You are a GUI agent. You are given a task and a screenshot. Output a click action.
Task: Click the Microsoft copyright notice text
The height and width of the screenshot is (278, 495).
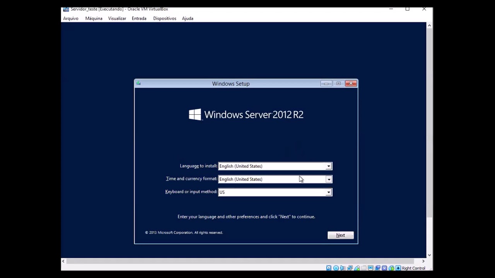(184, 232)
